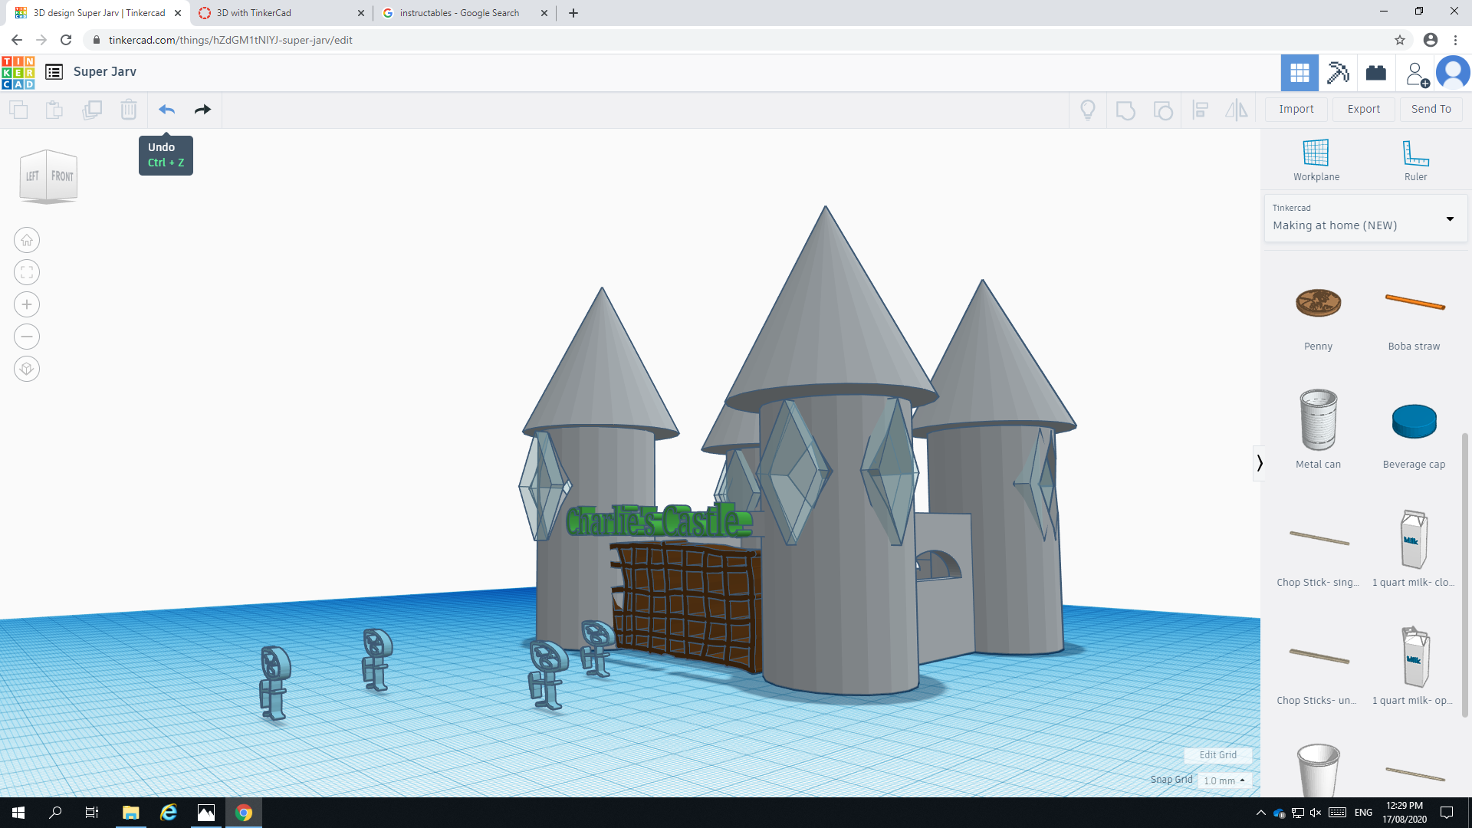Image resolution: width=1472 pixels, height=828 pixels.
Task: Click the Tinkercad logo
Action: 18,72
